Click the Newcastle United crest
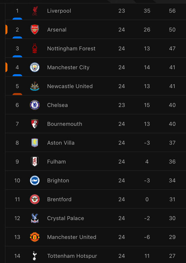The image size is (186, 263). pyautogui.click(x=35, y=86)
